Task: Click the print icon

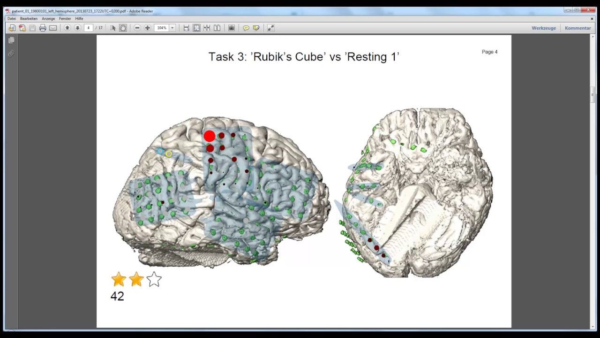Action: pyautogui.click(x=43, y=28)
